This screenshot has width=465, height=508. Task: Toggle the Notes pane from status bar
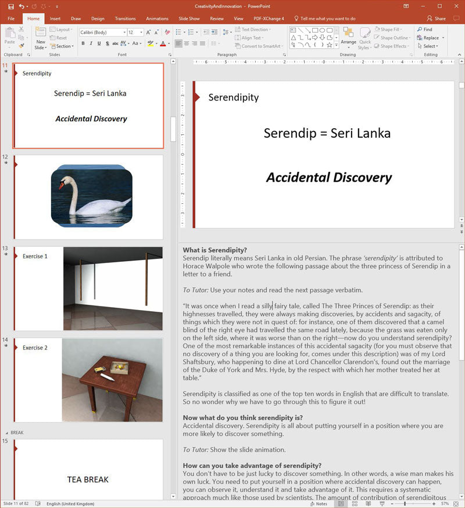319,504
